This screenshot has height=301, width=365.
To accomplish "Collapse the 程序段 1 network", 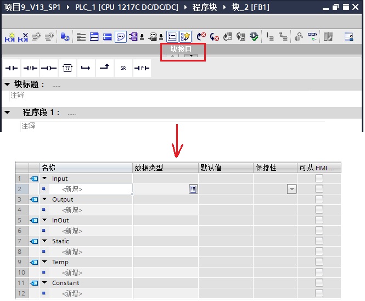I will coord(7,113).
